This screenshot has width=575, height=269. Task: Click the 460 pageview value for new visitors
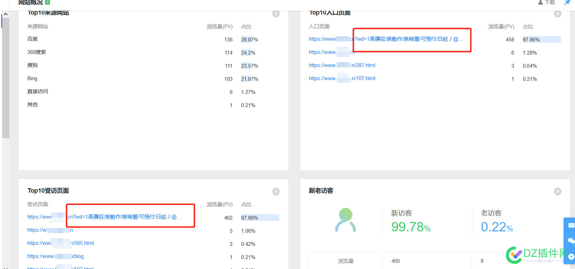396,261
